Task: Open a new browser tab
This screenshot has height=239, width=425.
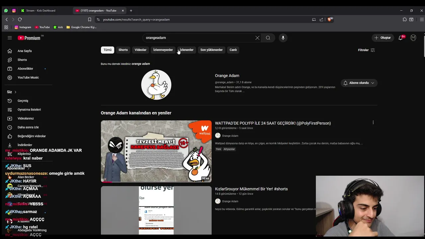Action: point(131,11)
